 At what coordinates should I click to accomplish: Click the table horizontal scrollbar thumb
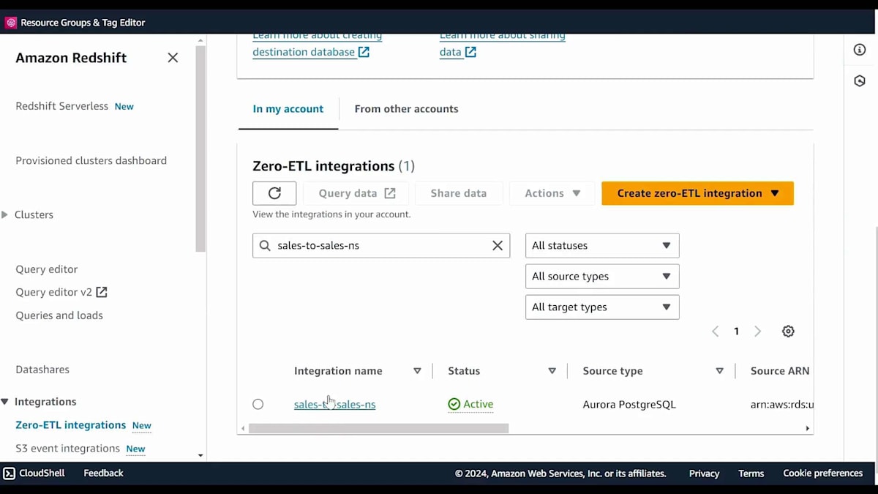(x=378, y=428)
